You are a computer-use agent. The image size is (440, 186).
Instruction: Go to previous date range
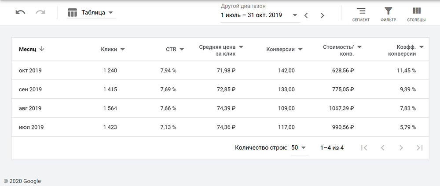306,15
